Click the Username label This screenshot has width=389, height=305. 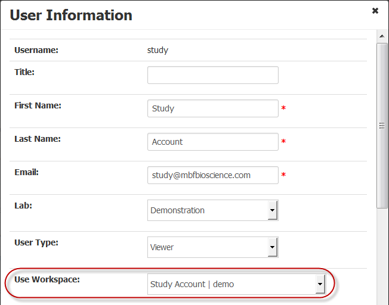[x=36, y=50]
